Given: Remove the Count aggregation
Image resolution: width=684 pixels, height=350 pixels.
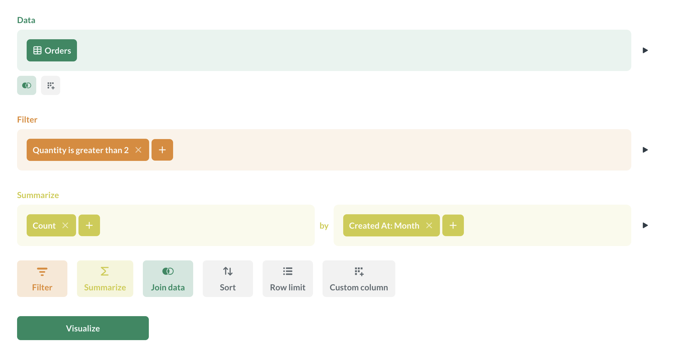Looking at the screenshot, I should [65, 225].
